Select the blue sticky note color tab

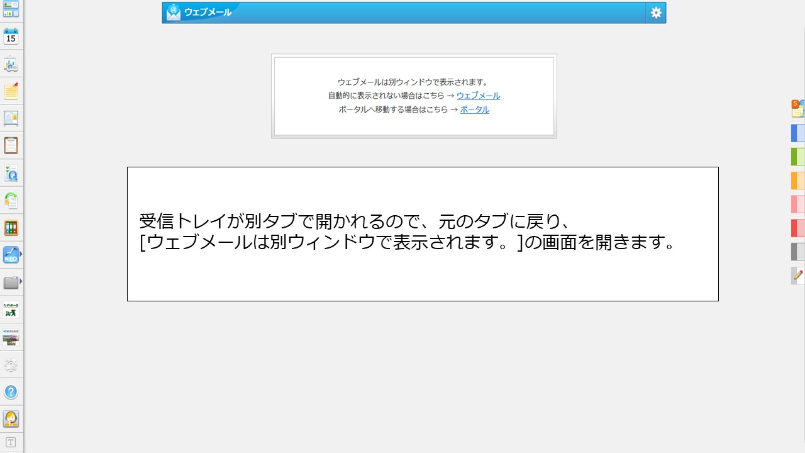pyautogui.click(x=797, y=133)
